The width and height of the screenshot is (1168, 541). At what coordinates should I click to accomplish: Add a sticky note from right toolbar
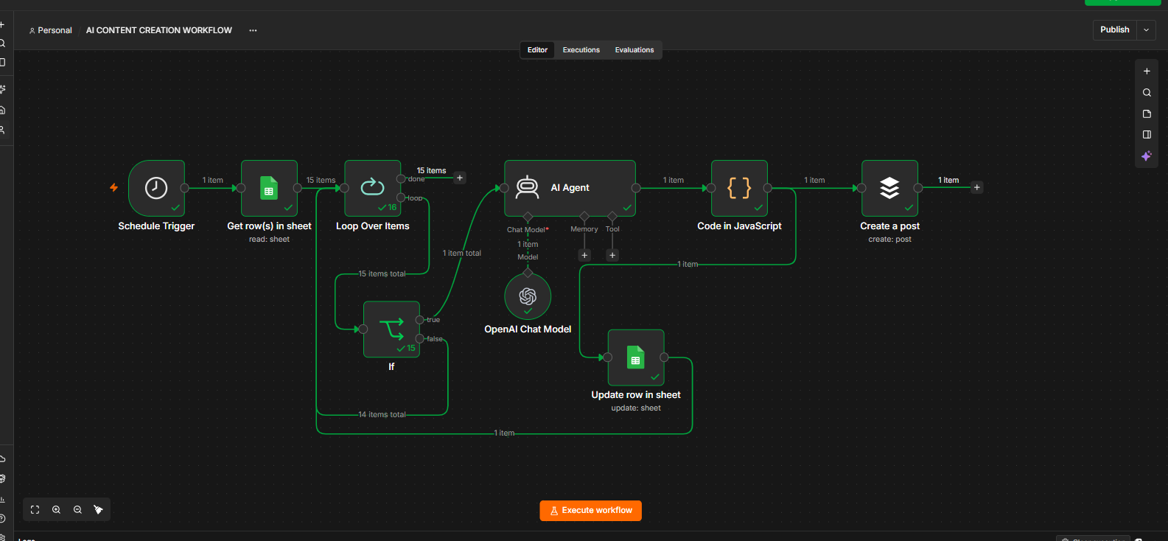coord(1147,114)
